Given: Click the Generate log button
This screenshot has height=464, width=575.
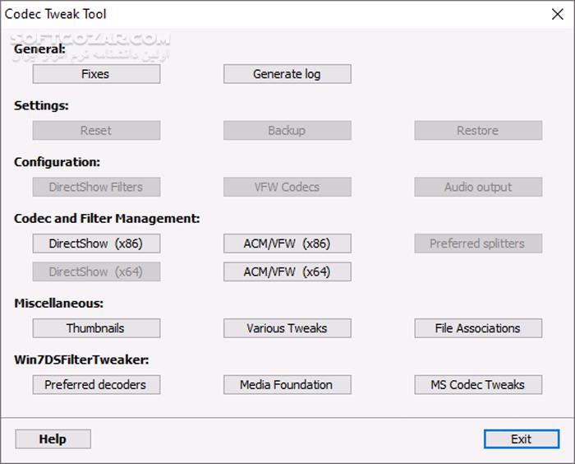Looking at the screenshot, I should 287,74.
